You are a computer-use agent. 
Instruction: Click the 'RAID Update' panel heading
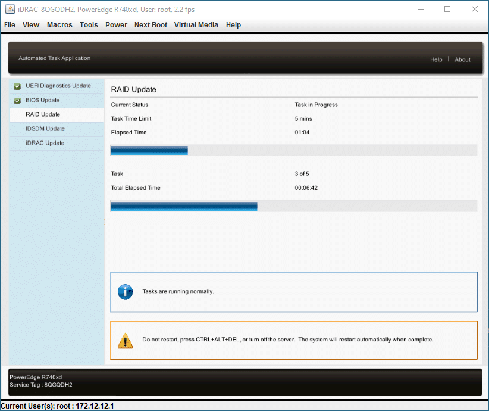click(133, 89)
